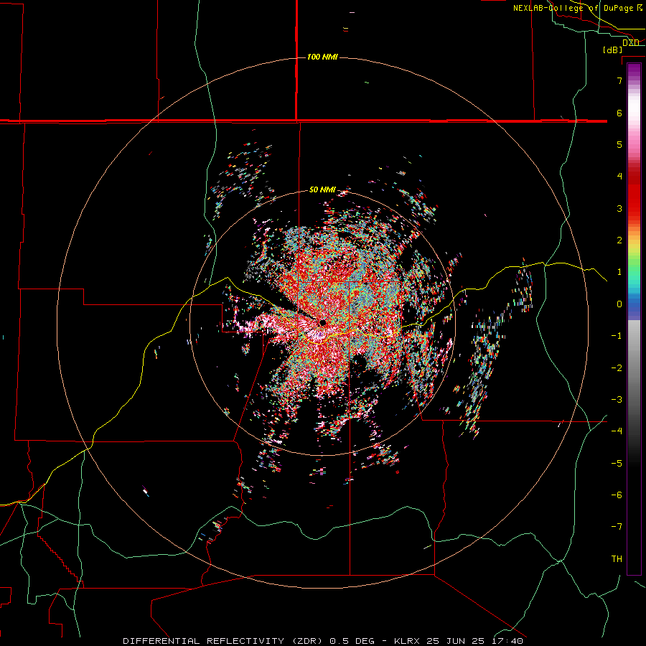Screen dimensions: 646x646
Task: Click the color scale label "-6"
Action: (617, 495)
